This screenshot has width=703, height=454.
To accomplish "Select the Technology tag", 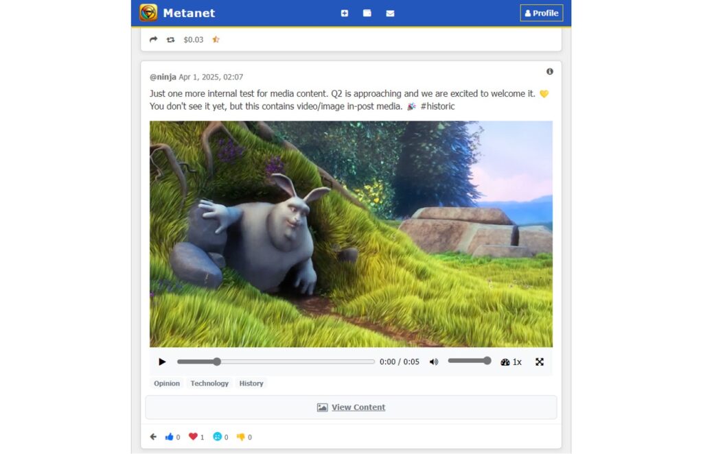I will tap(209, 383).
